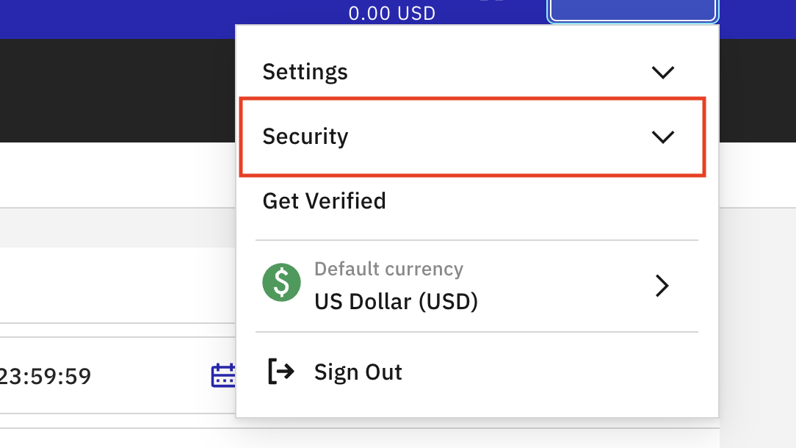
Task: Open the Get Verified option
Action: click(x=324, y=201)
